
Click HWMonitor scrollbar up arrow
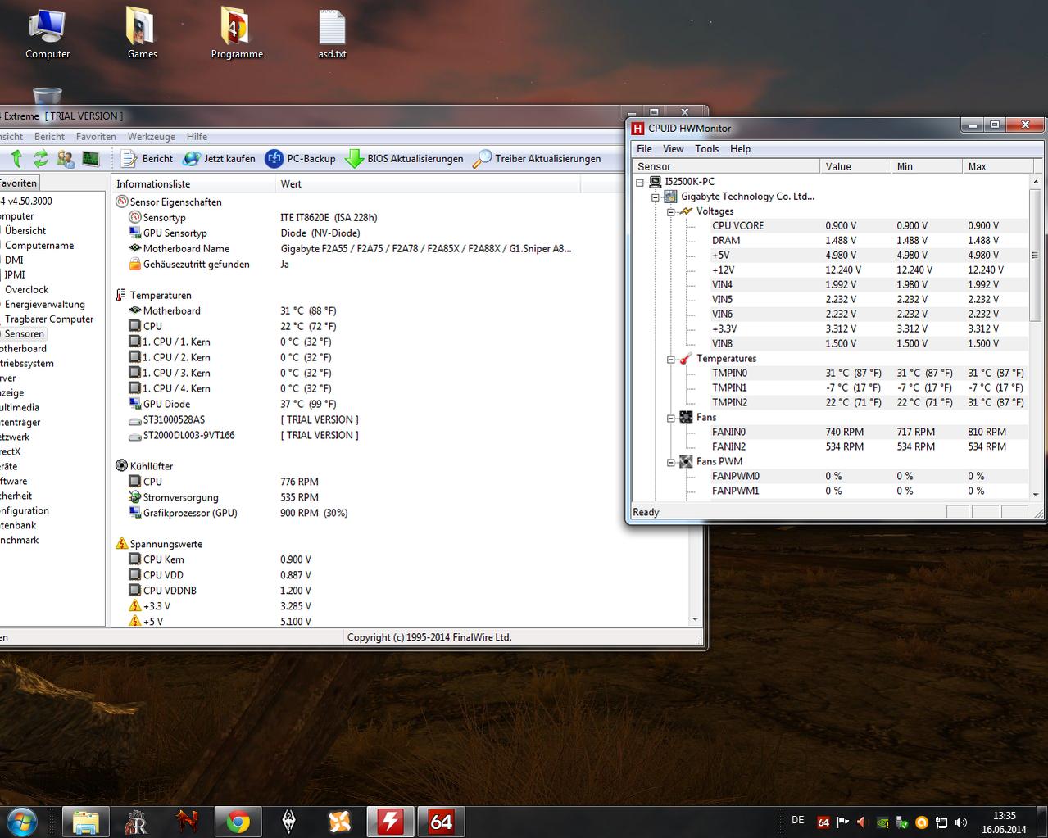click(x=1036, y=182)
